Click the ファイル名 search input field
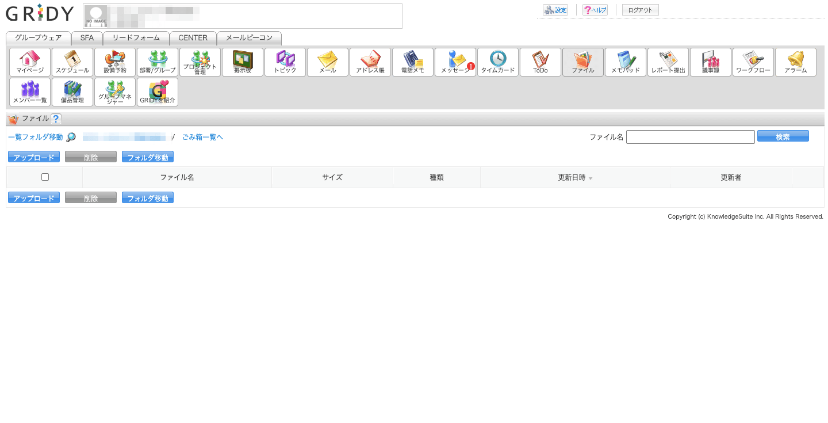 (690, 137)
